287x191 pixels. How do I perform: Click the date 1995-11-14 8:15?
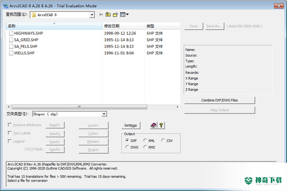(119, 46)
